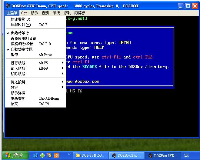Screen dimensions: 200x160
Task: Select 重新啓動 Ctrl-Alt-Home entry
Action: [x=35, y=98]
